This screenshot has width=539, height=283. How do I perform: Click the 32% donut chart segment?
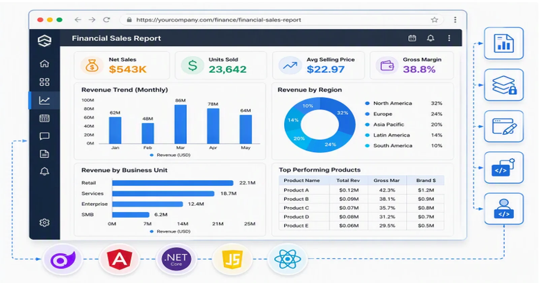click(x=343, y=113)
